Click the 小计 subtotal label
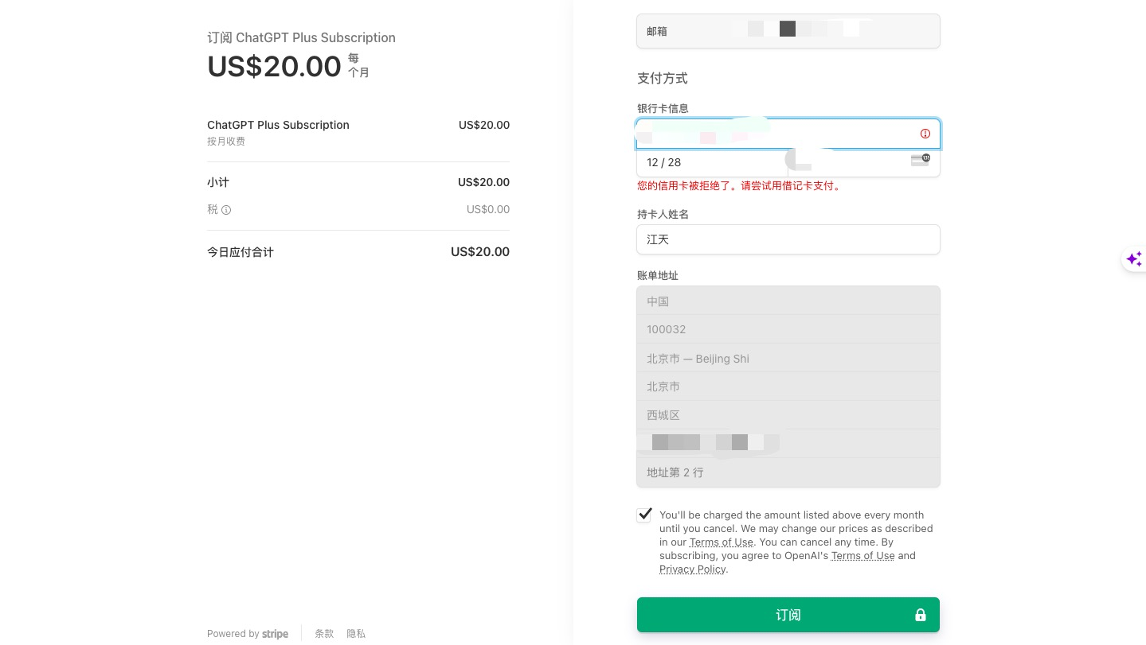 tap(218, 182)
